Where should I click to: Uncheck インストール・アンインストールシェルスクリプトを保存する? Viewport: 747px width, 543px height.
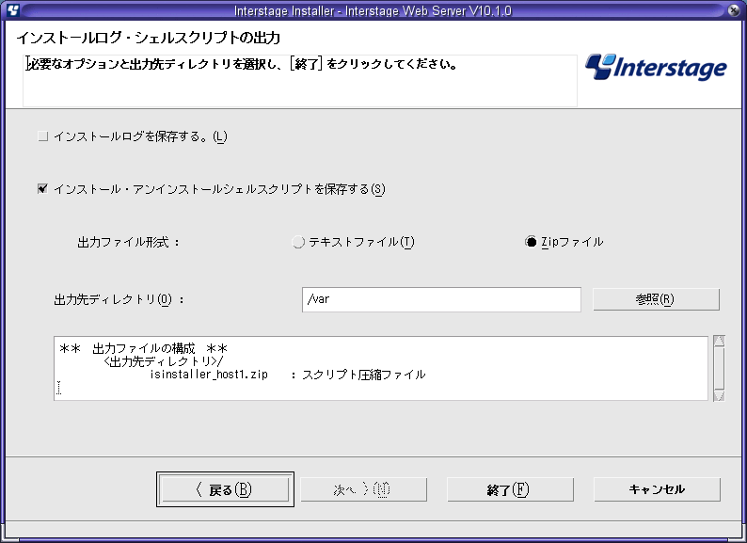[43, 189]
